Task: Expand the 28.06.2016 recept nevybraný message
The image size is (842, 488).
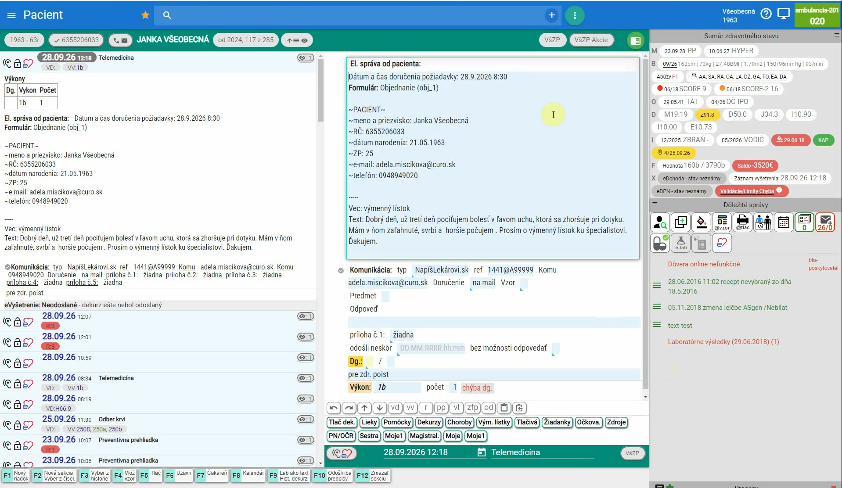Action: click(x=657, y=286)
